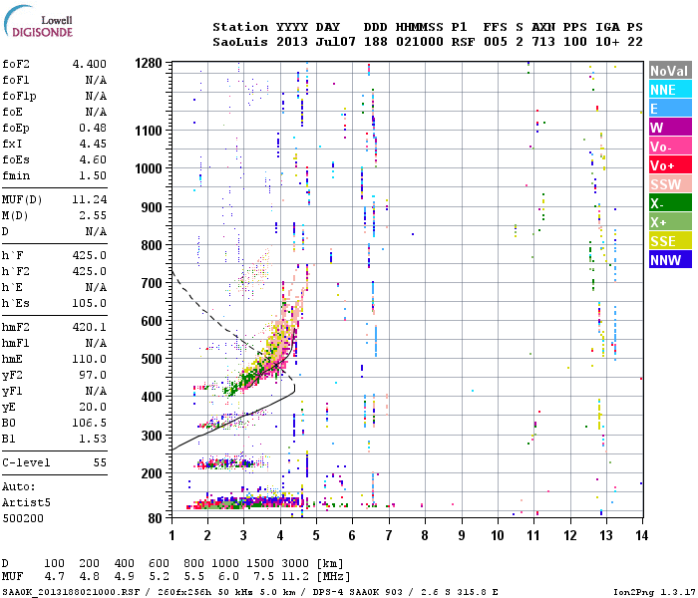Select the E blue legend swatch
The height and width of the screenshot is (598, 698).
click(670, 109)
